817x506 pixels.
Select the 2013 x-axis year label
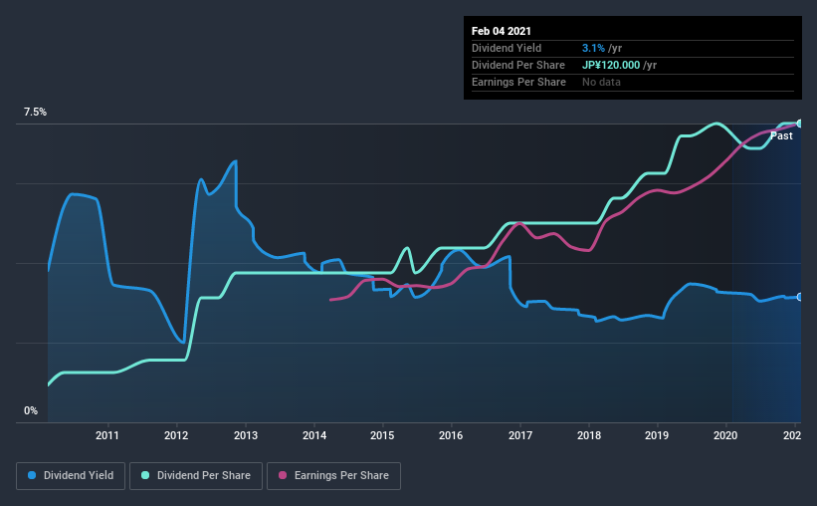tap(246, 435)
